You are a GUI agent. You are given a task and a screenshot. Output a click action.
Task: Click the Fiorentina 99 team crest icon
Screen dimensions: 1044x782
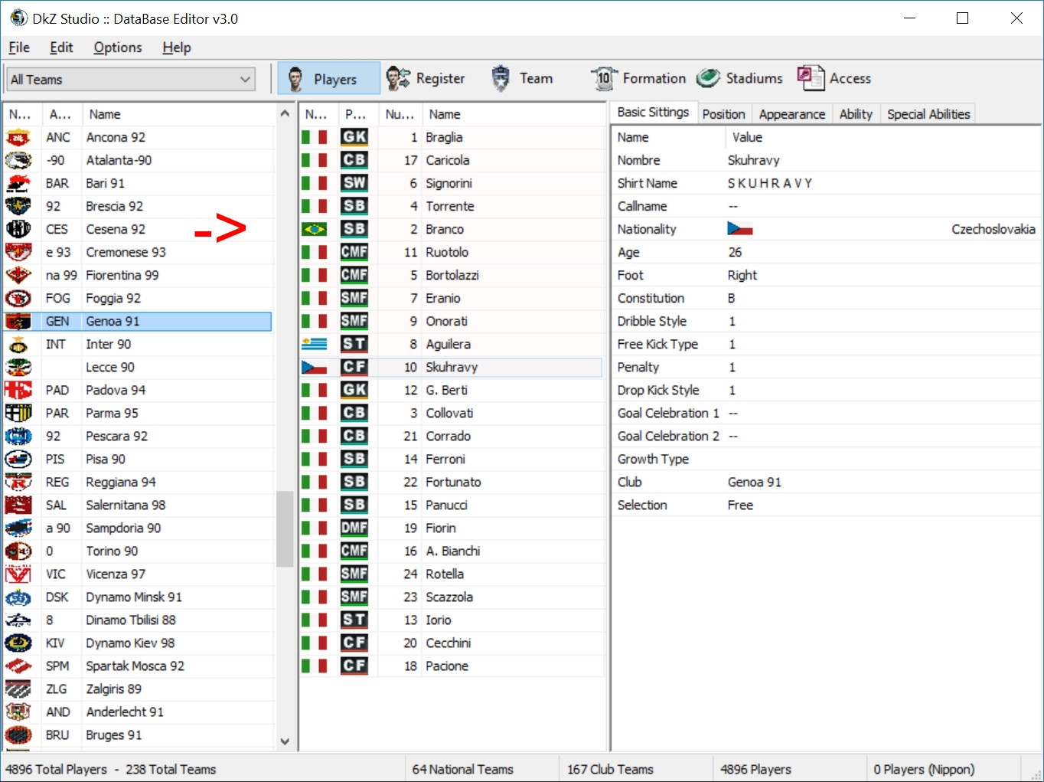pyautogui.click(x=18, y=275)
